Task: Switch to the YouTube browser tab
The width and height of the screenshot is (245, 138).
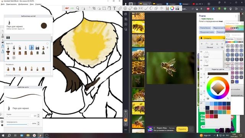Action: click(x=198, y=4)
